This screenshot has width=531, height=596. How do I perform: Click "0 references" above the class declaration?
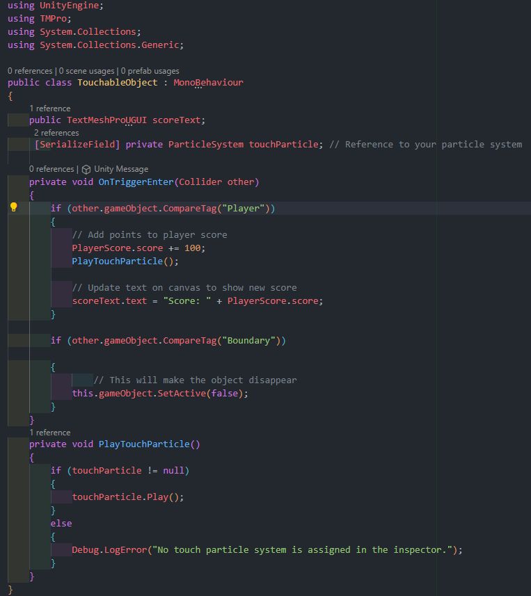(30, 71)
